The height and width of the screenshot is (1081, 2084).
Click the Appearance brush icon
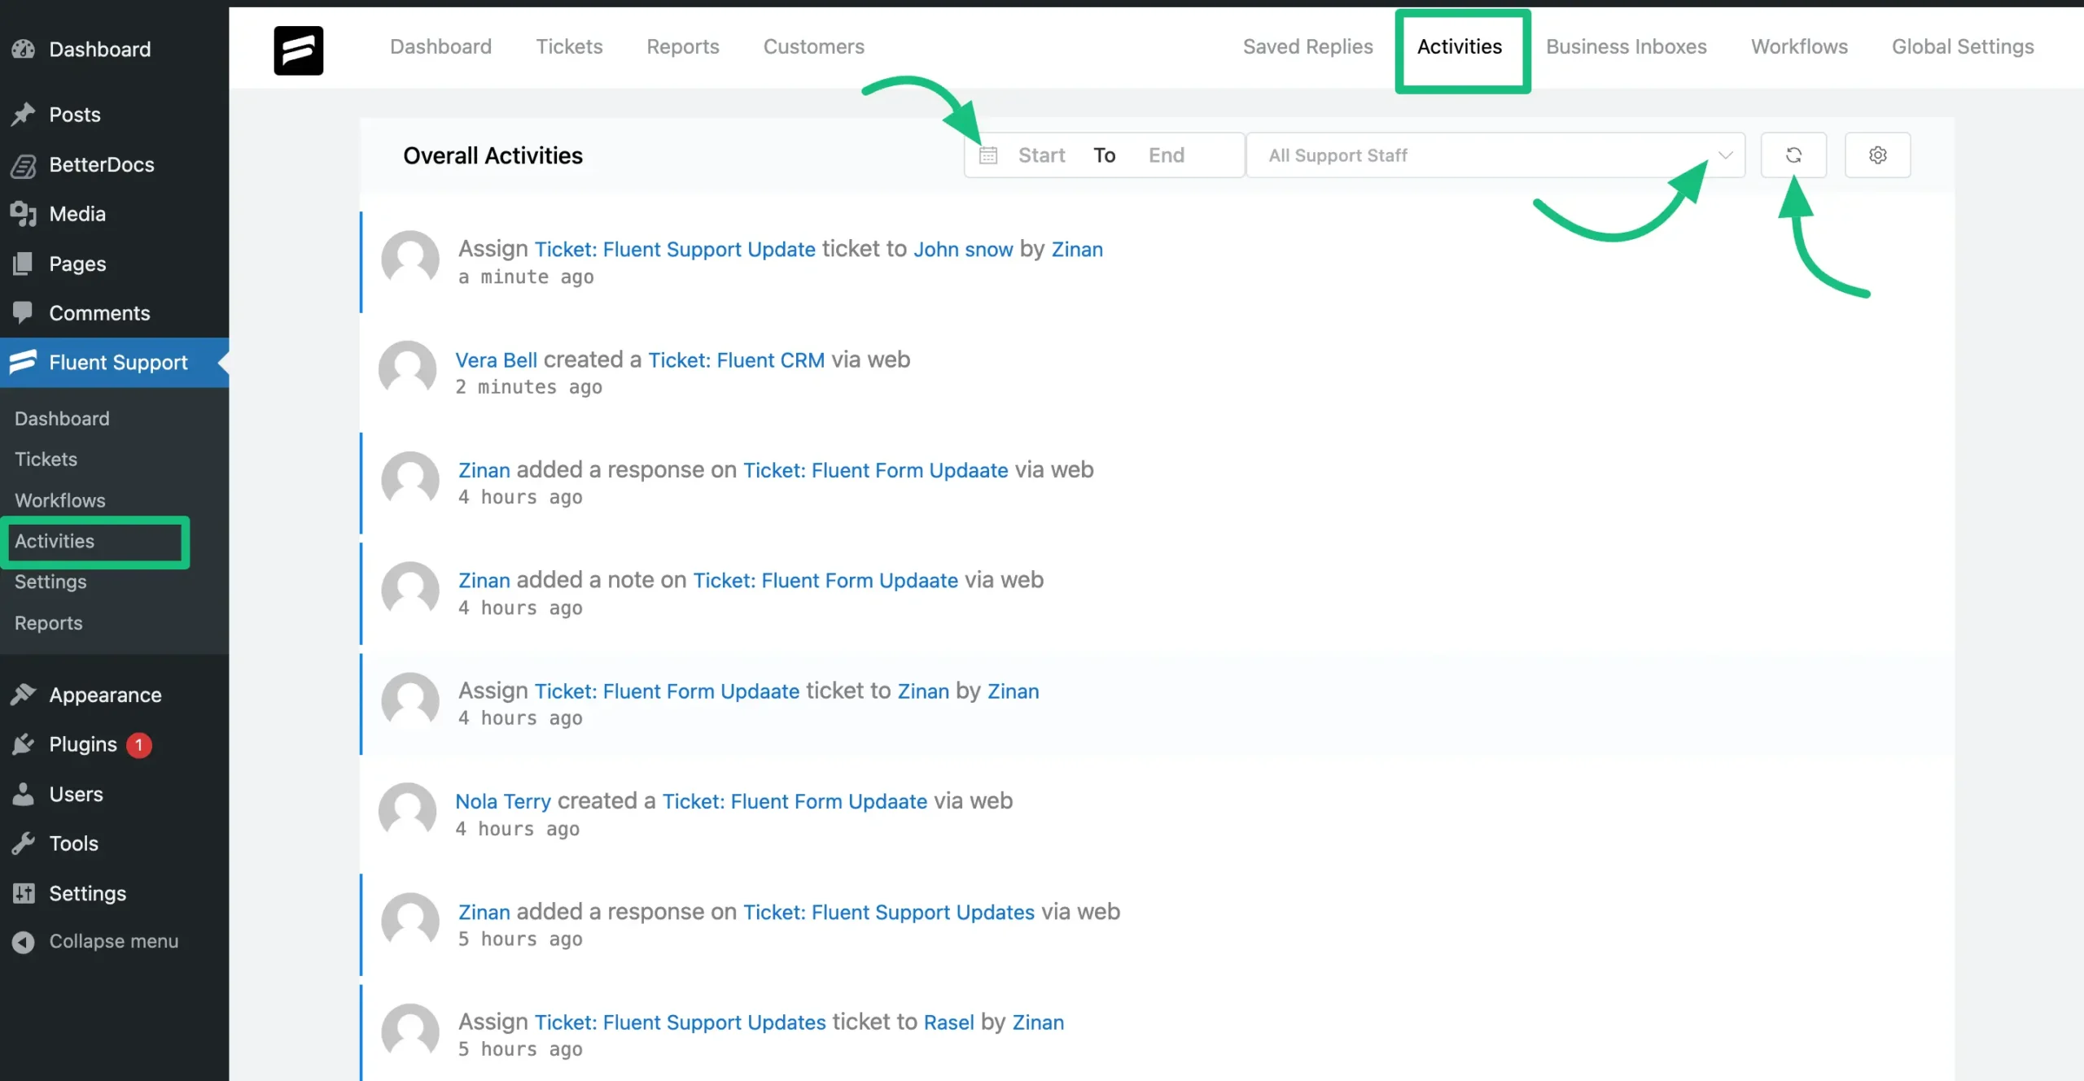[x=23, y=695]
